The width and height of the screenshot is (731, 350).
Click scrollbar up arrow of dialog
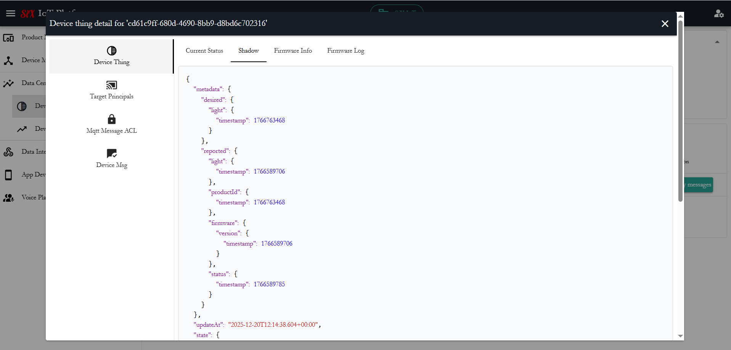tap(680, 16)
